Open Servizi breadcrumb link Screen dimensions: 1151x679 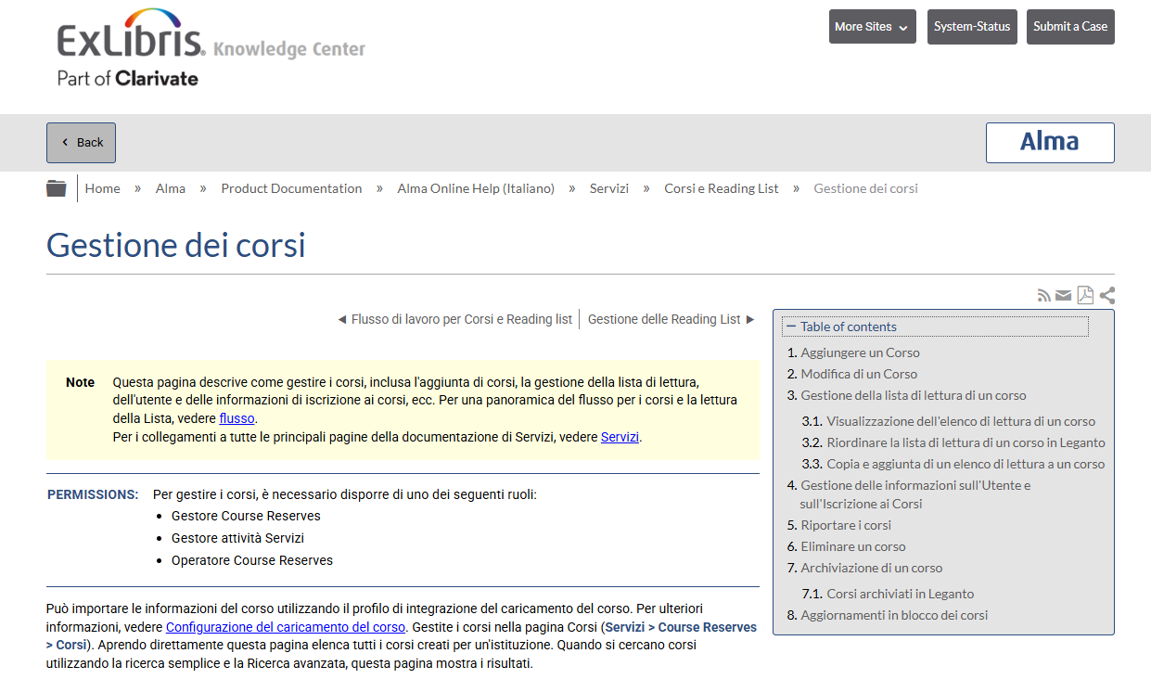609,188
